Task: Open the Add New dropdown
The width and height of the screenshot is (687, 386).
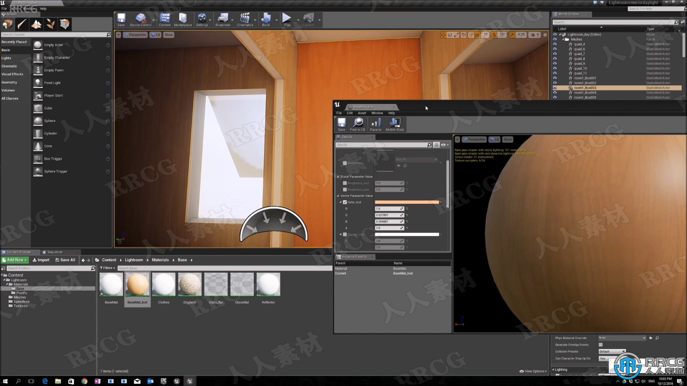Action: click(x=15, y=260)
